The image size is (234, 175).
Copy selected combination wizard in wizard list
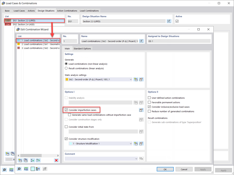point(26,160)
